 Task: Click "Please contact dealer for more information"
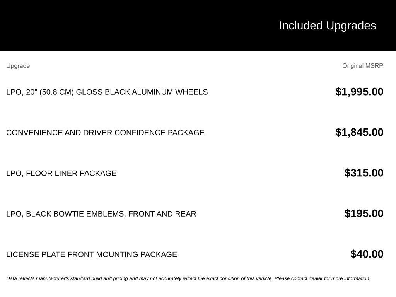(x=322, y=278)
